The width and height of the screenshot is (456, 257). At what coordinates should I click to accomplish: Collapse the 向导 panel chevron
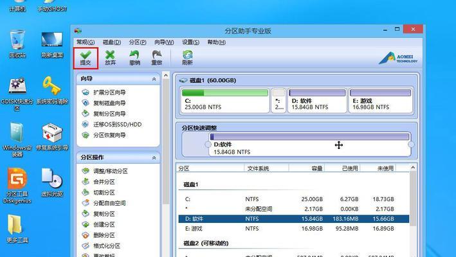point(154,79)
